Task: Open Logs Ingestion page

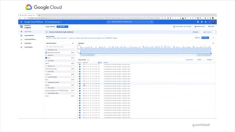Action: (29, 47)
